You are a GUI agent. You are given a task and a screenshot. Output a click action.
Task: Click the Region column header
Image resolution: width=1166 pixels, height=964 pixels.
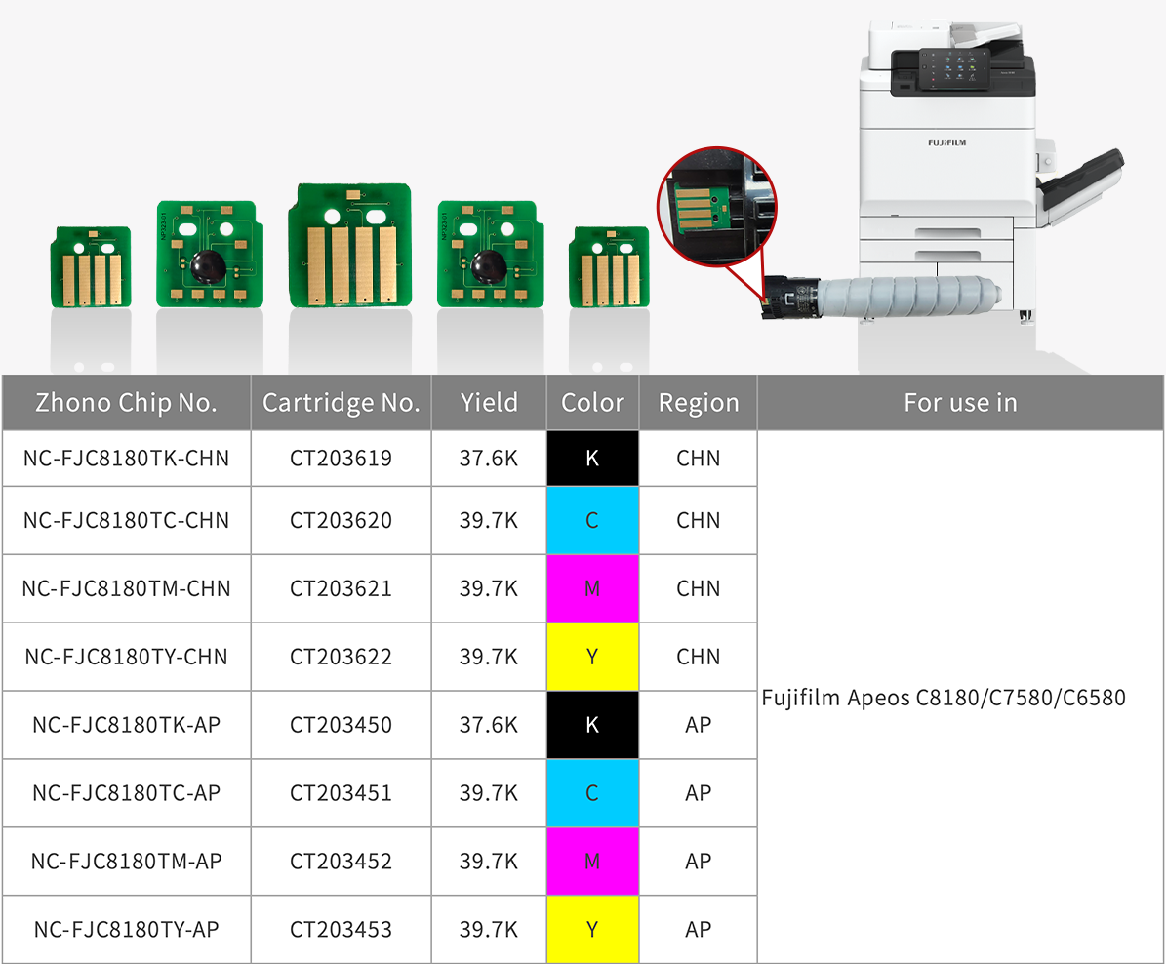pos(699,402)
